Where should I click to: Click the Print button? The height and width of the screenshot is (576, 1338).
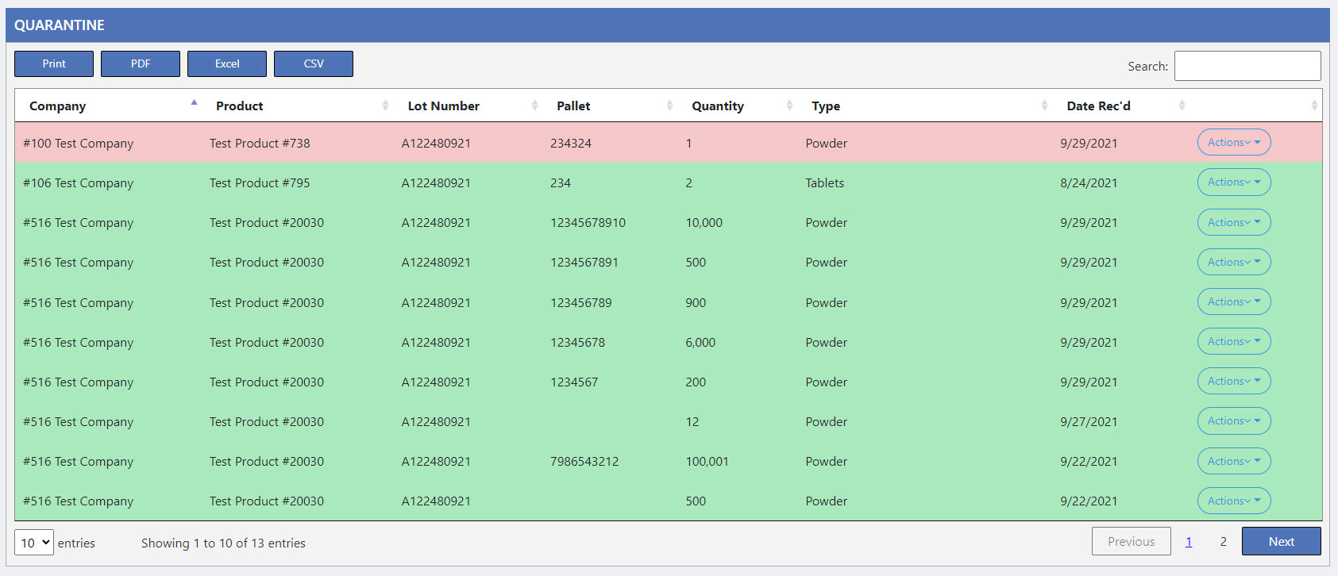click(x=54, y=63)
